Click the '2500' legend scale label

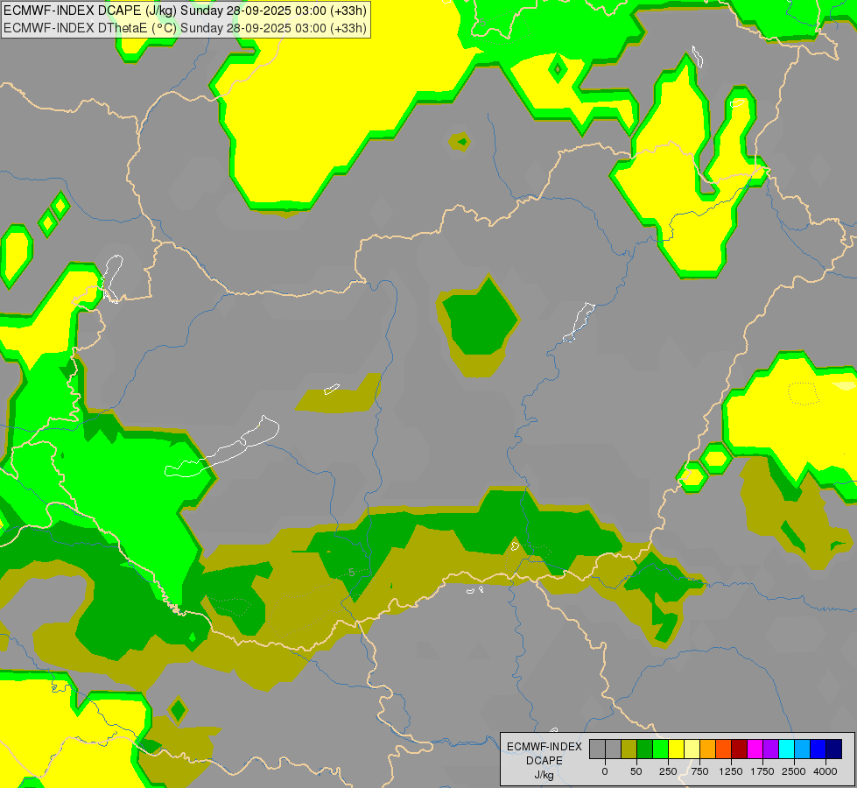click(x=794, y=771)
